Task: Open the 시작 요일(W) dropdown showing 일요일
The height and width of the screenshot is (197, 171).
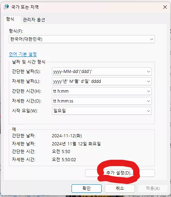Action: pos(102,111)
